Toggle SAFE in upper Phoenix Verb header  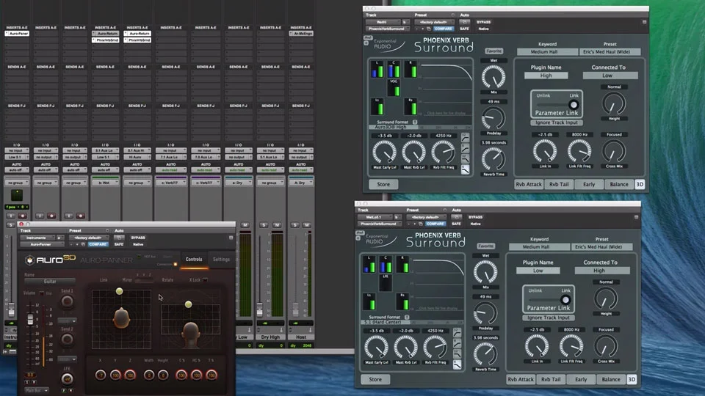coord(464,29)
